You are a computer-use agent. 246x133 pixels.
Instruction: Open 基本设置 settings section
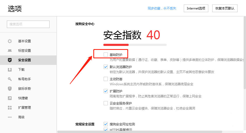pos(28,41)
